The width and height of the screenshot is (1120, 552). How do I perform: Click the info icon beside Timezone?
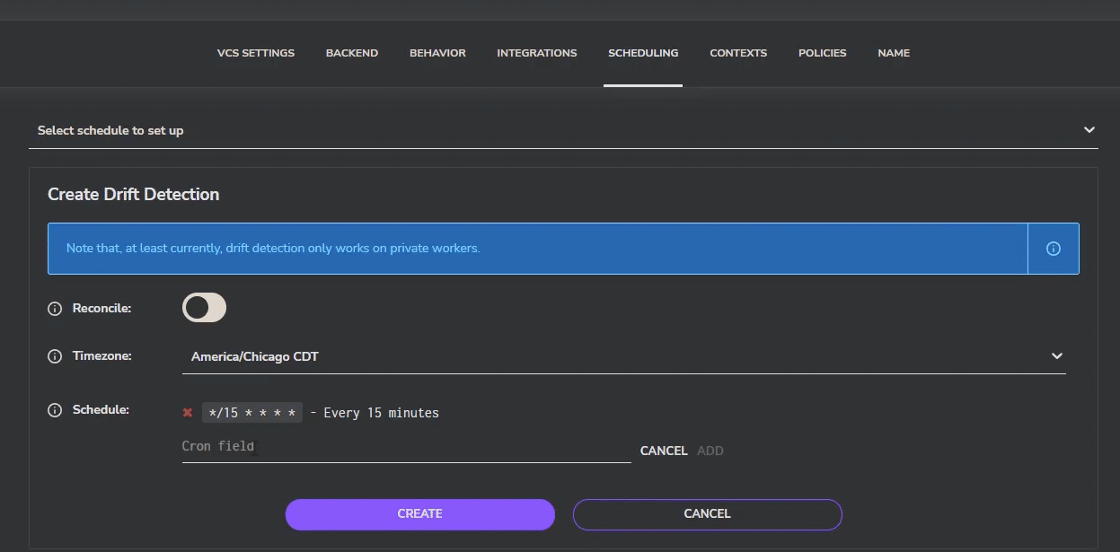[54, 355]
